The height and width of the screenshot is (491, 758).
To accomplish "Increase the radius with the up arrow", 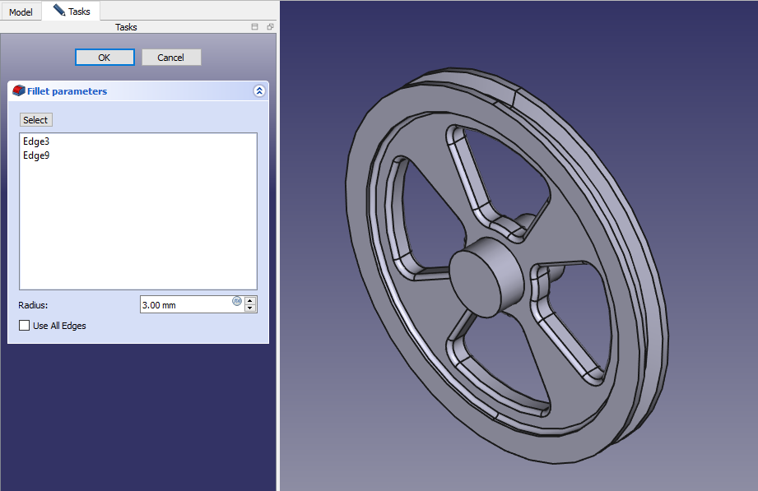I will pos(250,300).
